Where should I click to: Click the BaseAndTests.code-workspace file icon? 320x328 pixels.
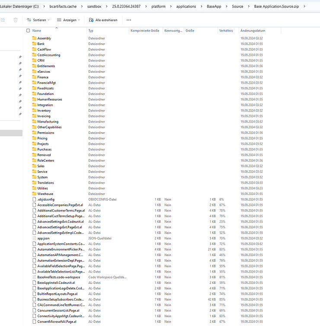point(34,277)
